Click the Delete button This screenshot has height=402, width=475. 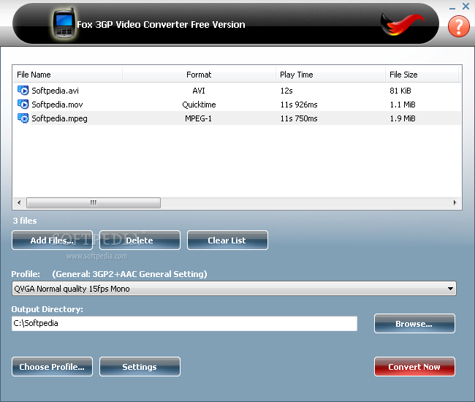pos(140,240)
